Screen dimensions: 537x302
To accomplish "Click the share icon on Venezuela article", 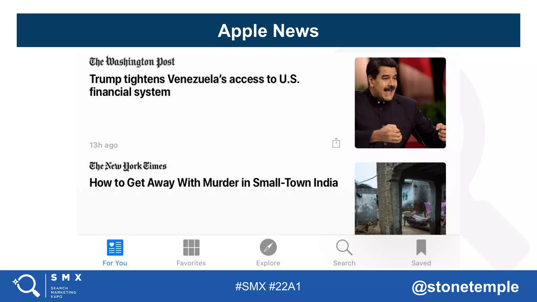I will point(336,143).
